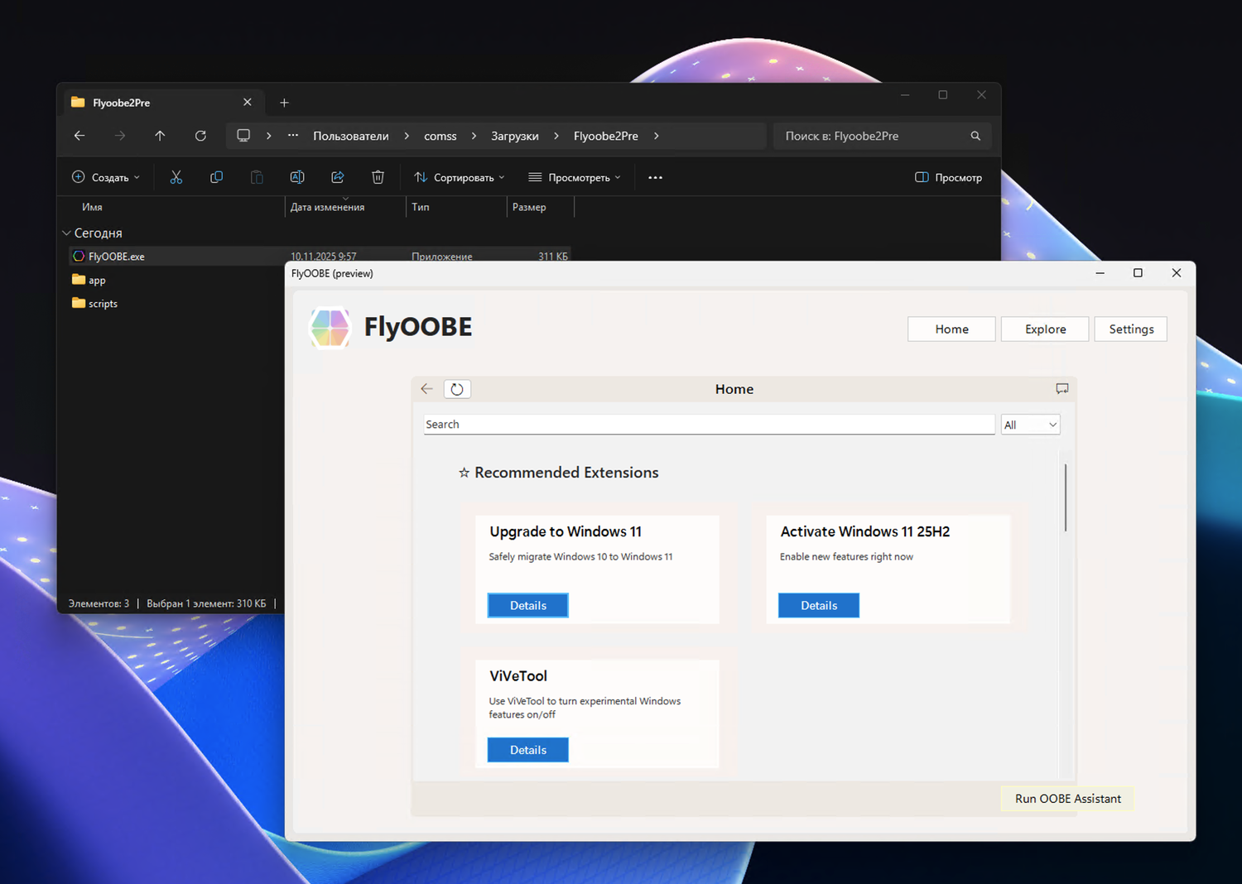The height and width of the screenshot is (884, 1242).
Task: Copy the selected file in Explorer toolbar
Action: pos(216,177)
